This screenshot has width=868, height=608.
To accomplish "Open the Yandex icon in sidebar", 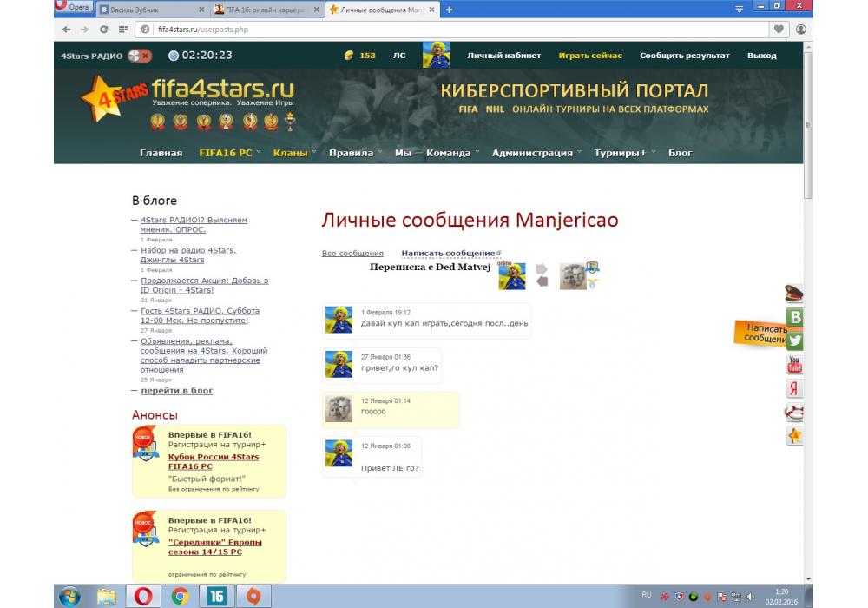I will coord(794,388).
